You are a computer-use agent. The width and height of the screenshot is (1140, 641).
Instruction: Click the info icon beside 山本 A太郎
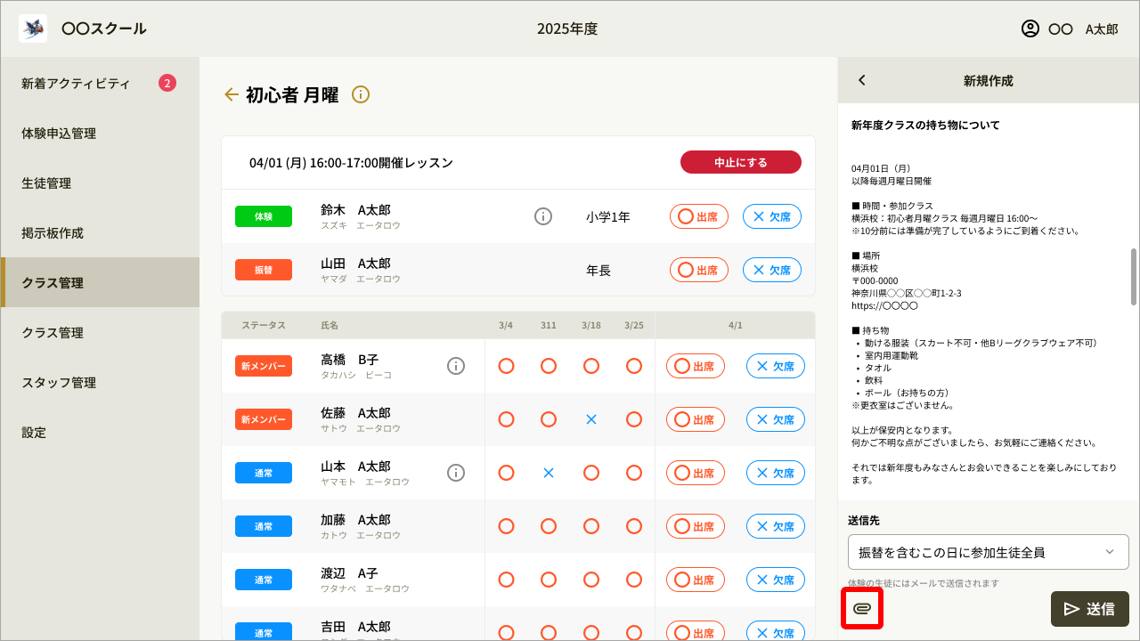point(456,473)
